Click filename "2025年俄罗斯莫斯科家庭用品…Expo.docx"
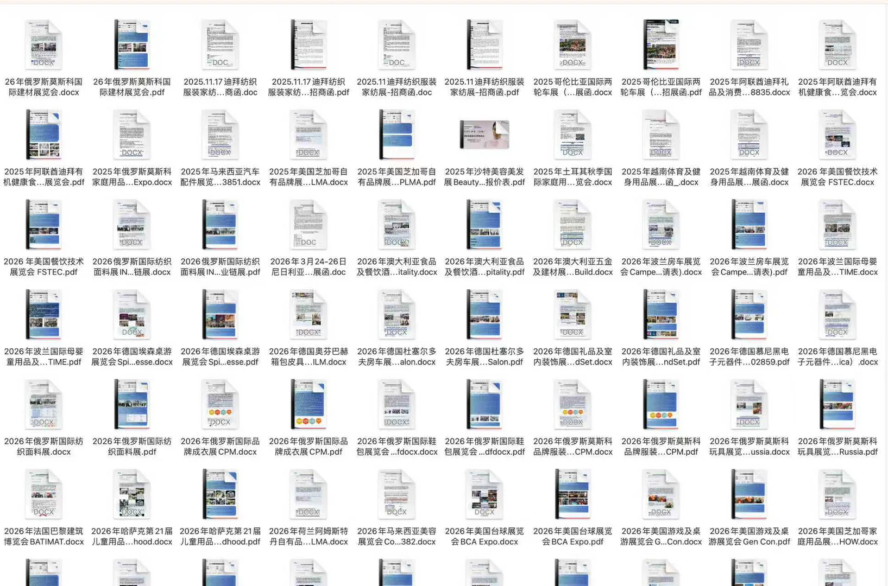Viewport: 888px width, 586px height. [132, 177]
